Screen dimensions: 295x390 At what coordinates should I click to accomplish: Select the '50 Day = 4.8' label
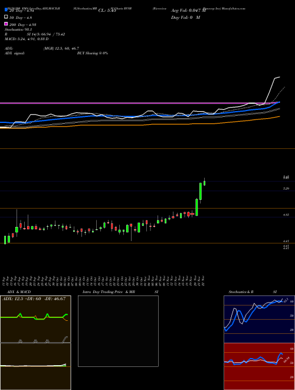21,17
